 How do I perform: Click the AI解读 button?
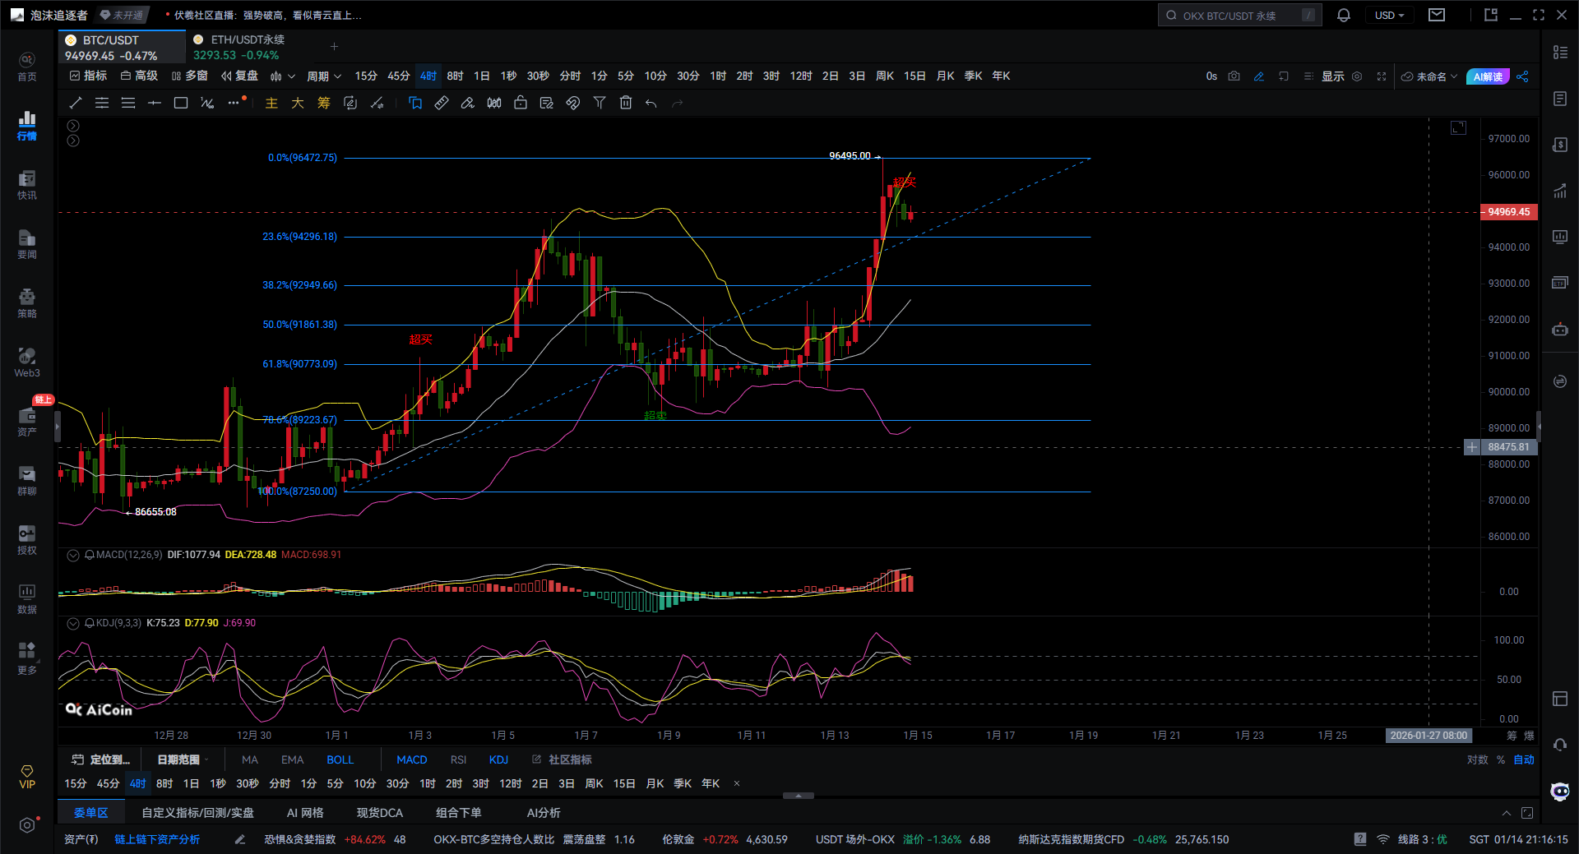tap(1487, 76)
